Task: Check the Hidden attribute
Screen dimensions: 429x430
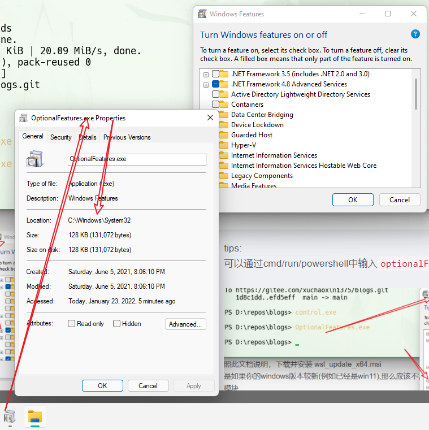Action: click(x=116, y=324)
